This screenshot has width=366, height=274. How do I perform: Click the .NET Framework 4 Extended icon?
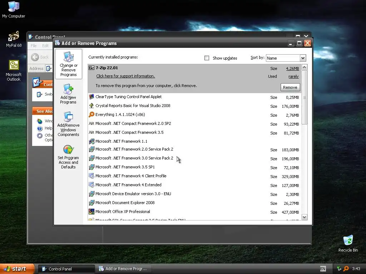[91, 185]
